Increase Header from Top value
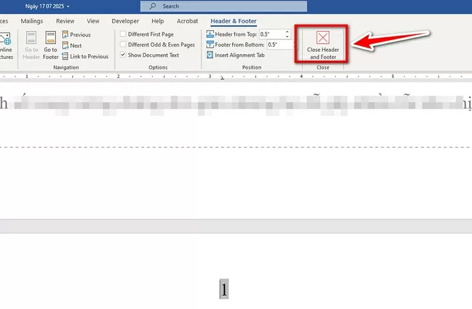The image size is (472, 309). tap(287, 32)
